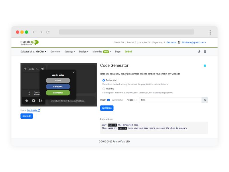
Task: Open the Selected chat My Chat dropdown
Action: [40, 52]
